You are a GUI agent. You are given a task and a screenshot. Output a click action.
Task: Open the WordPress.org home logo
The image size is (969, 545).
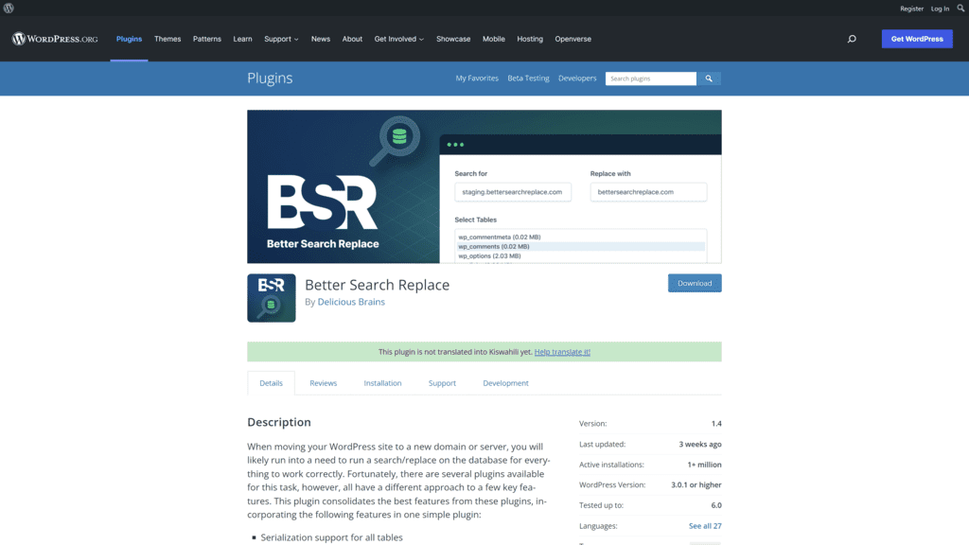pos(55,39)
